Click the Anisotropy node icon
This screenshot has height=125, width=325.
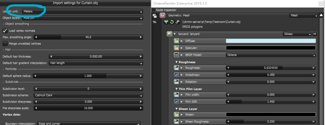(177, 75)
